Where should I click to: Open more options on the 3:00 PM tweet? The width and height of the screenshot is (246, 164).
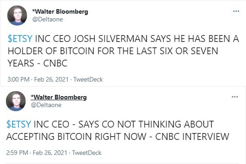click(x=236, y=11)
